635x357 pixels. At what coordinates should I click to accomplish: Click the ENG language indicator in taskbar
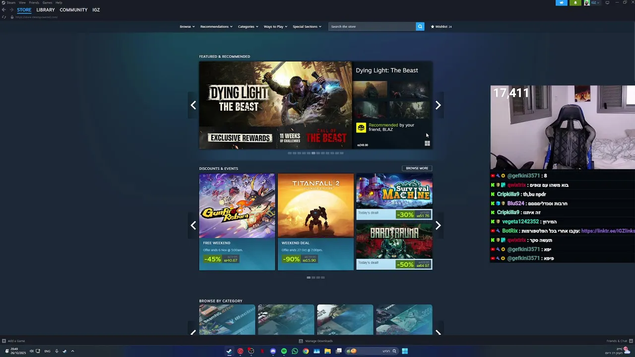tap(47, 351)
